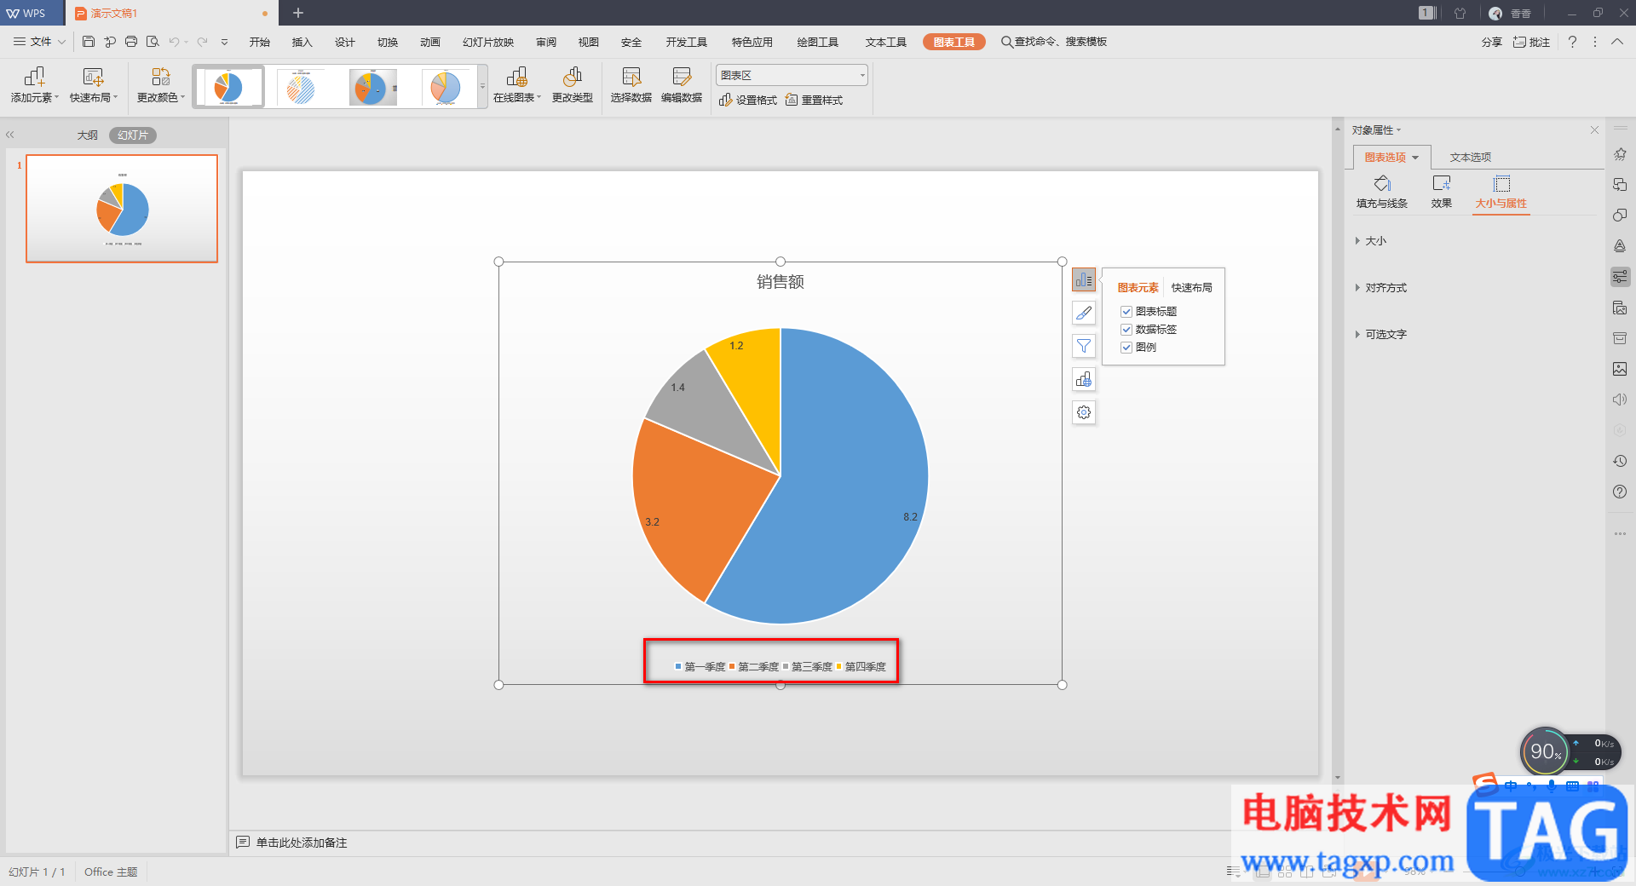Click the picture icon in right sidebar
The image size is (1636, 886).
[1620, 369]
